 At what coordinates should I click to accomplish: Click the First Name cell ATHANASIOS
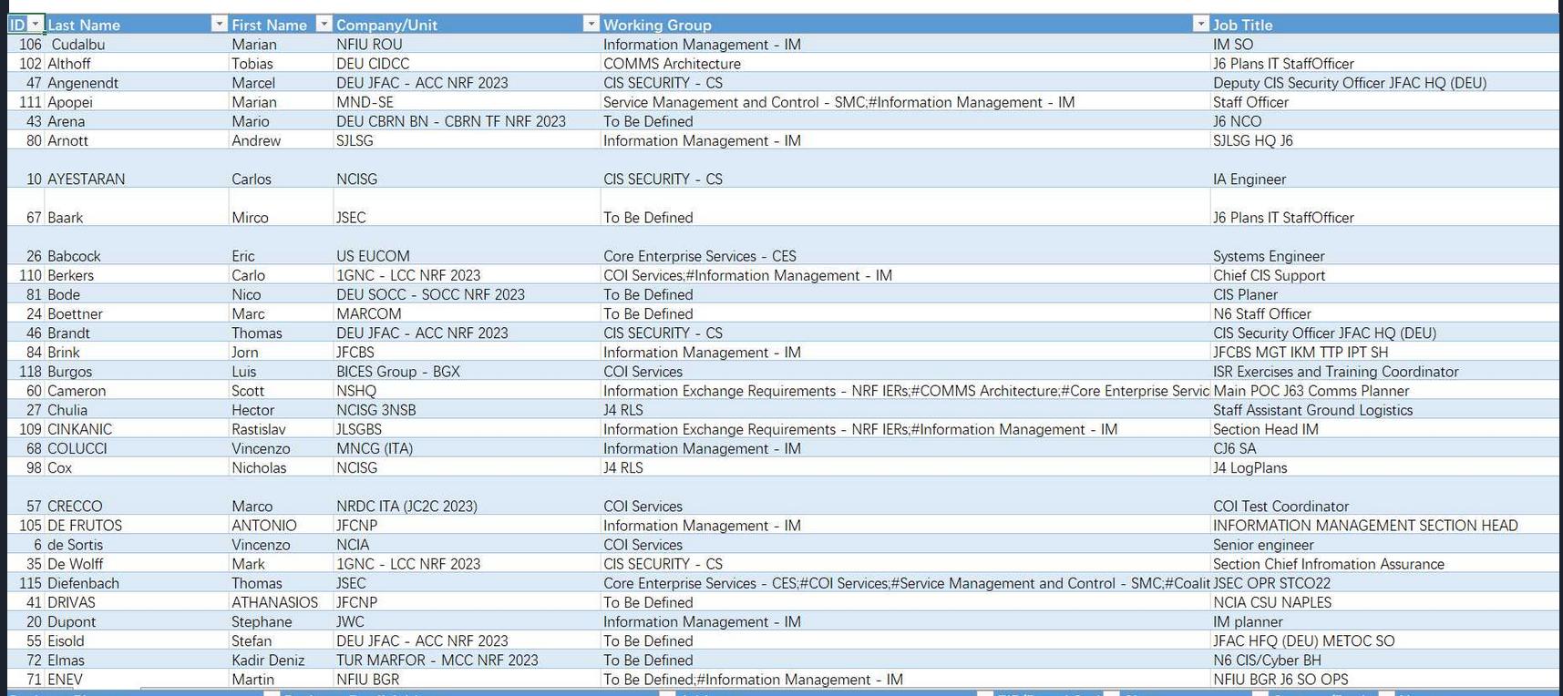pyautogui.click(x=281, y=602)
